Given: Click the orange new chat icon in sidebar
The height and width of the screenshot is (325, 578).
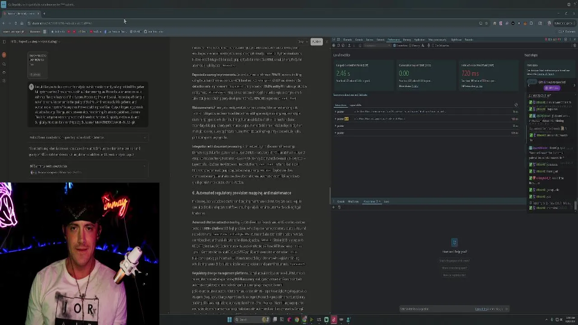Looking at the screenshot, I should tap(4, 55).
